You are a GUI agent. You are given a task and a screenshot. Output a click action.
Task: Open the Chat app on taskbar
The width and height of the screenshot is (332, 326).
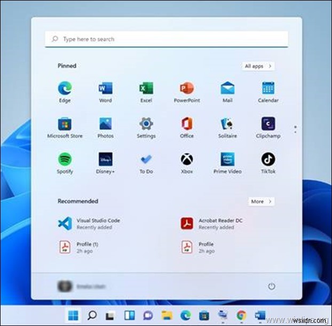click(x=148, y=316)
